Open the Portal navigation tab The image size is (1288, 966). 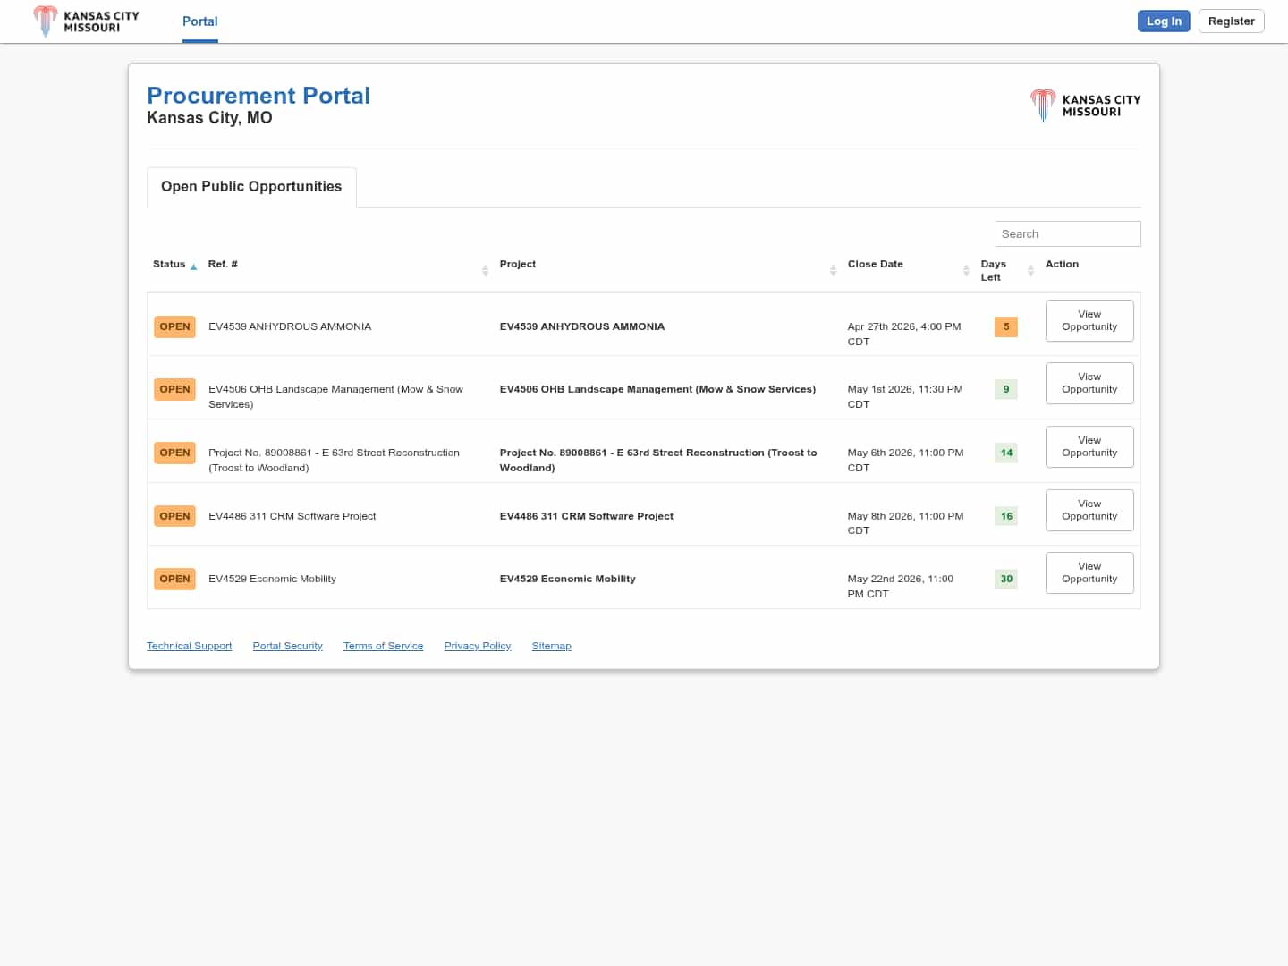pos(199,21)
